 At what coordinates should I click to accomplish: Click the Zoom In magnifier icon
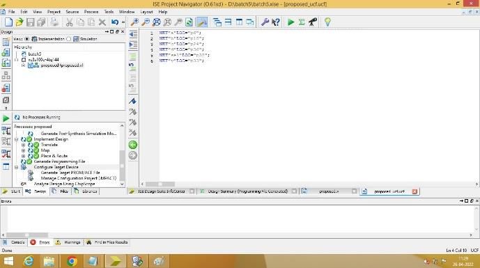pyautogui.click(x=134, y=22)
